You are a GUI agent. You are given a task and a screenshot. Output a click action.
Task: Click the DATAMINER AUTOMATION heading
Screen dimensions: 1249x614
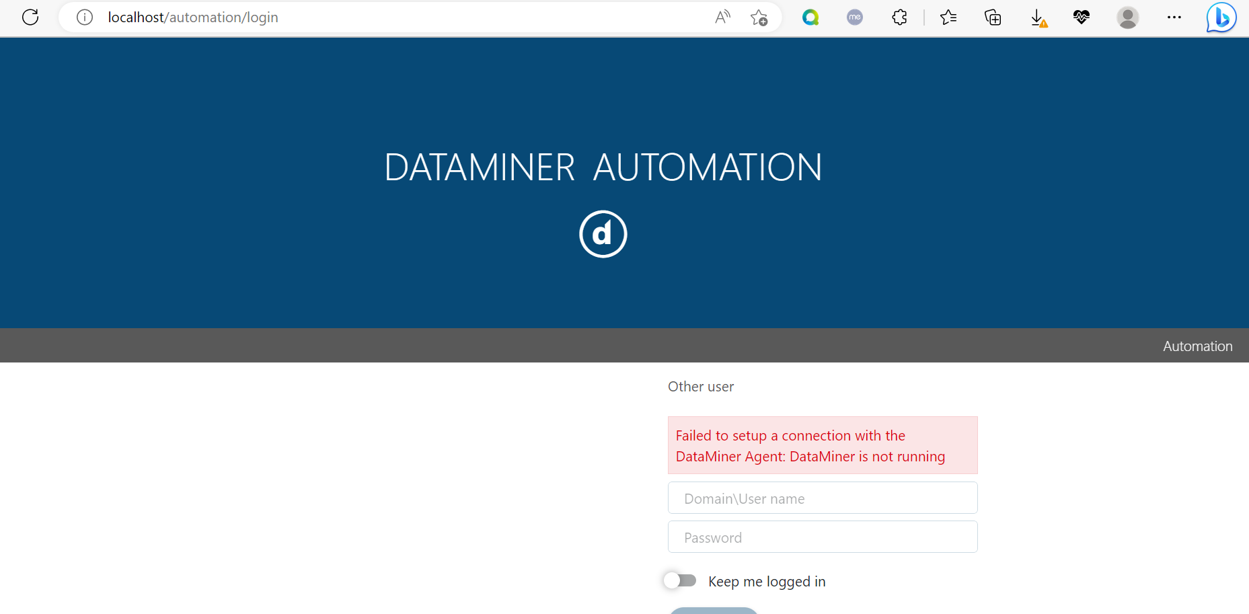[x=603, y=167]
